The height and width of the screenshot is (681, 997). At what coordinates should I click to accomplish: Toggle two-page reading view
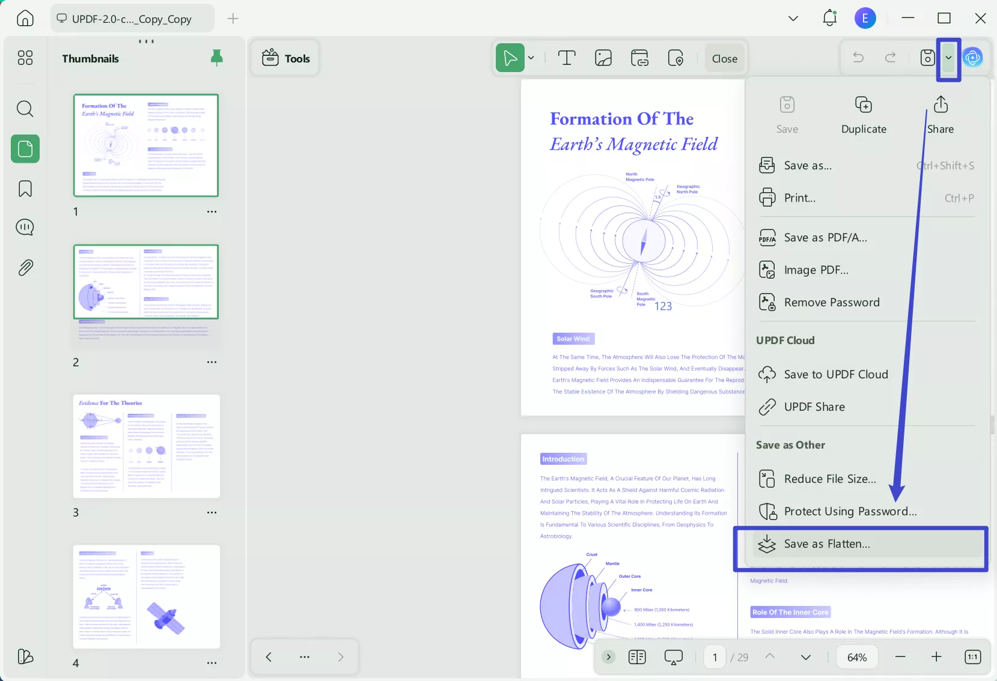pyautogui.click(x=637, y=657)
